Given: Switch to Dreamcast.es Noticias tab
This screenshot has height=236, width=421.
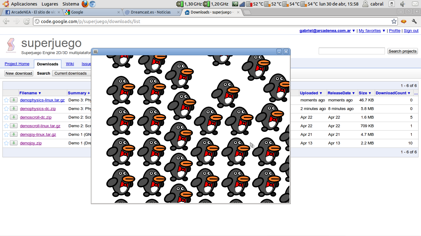Looking at the screenshot, I should tap(152, 12).
